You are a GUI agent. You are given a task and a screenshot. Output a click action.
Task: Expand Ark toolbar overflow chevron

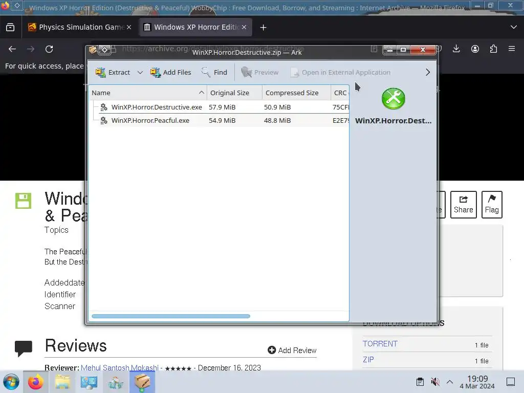click(x=428, y=72)
